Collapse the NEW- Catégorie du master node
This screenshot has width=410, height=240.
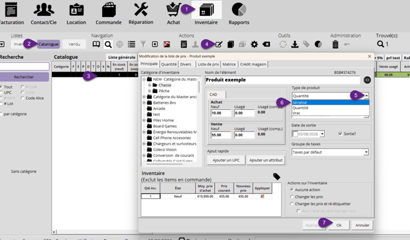(x=144, y=79)
